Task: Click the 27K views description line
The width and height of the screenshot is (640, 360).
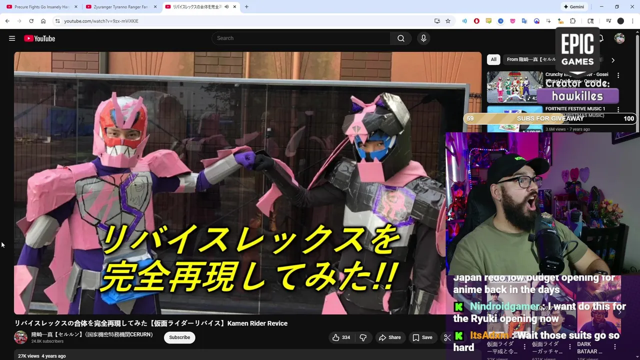Action: pos(41,356)
